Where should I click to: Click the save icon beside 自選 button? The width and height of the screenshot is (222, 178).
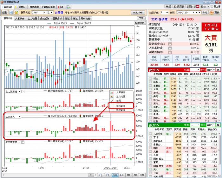11,13
